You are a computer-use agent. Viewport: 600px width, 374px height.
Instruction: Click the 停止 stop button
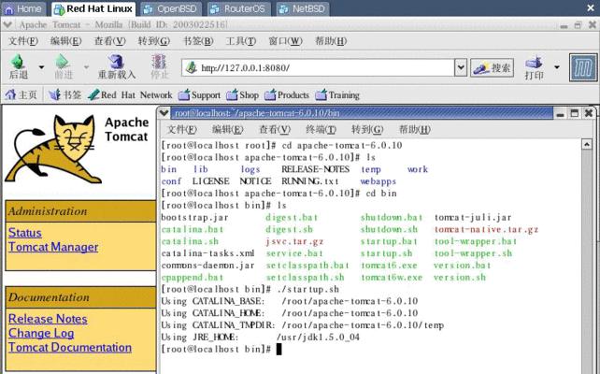(159, 66)
